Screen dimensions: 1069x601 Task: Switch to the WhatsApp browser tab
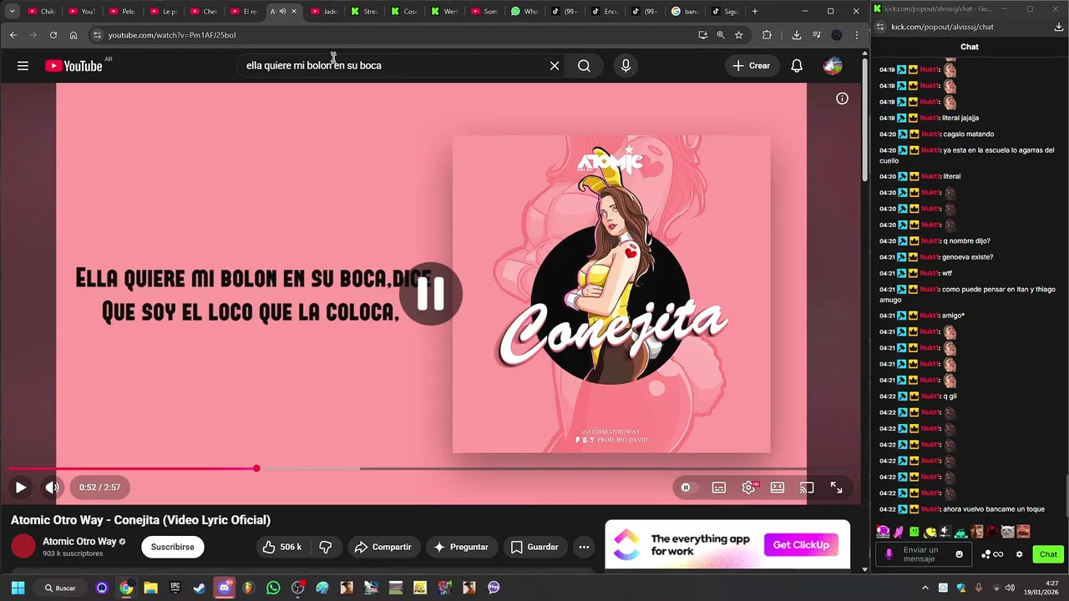524,12
